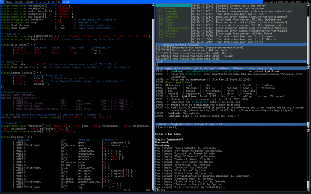Collapse the Kontakty roster group
Screen dimensions: 311x194
[x=168, y=14]
